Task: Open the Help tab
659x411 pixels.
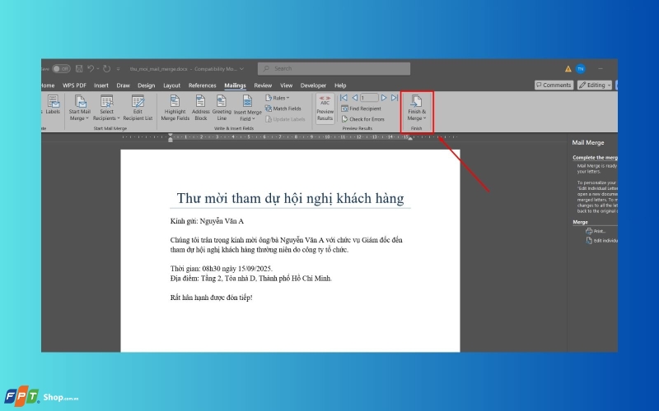Action: (x=340, y=85)
